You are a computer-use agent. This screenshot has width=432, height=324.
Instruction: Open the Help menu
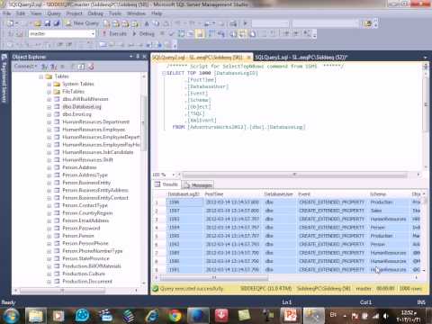(157, 13)
